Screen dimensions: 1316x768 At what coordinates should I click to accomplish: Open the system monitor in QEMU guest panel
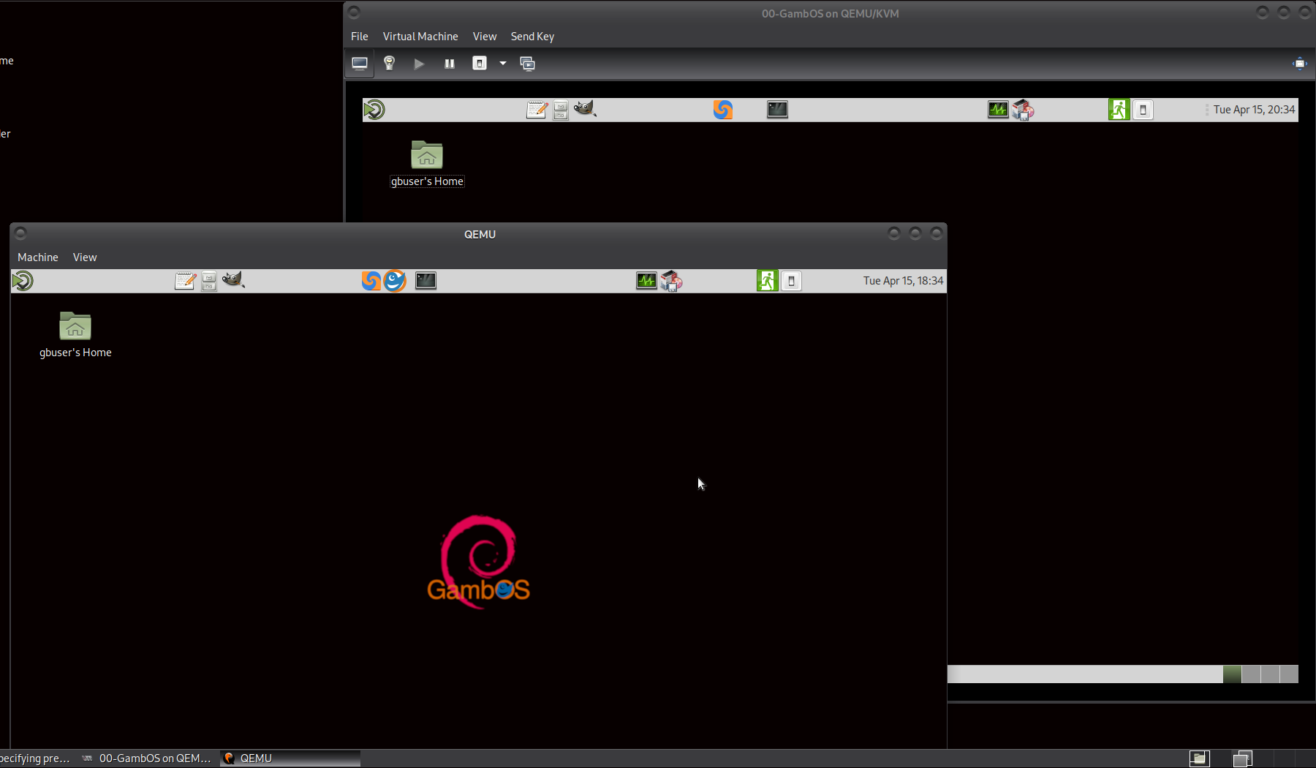click(x=646, y=281)
